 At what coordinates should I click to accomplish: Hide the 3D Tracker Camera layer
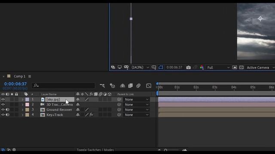(3, 104)
